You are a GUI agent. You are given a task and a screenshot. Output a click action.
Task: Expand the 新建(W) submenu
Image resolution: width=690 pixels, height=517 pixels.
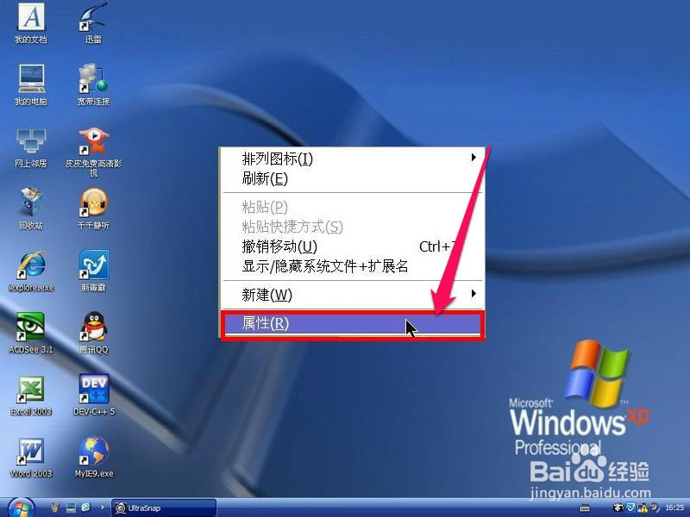(x=353, y=295)
